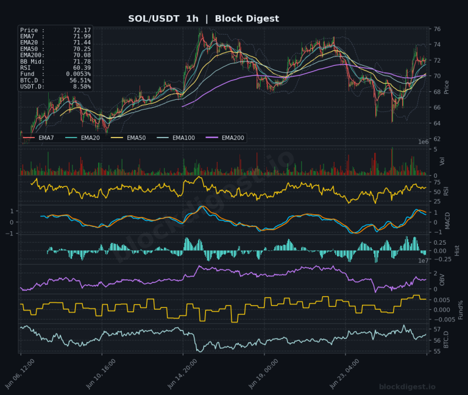Select the EMA200 70.08 info row

coord(55,55)
